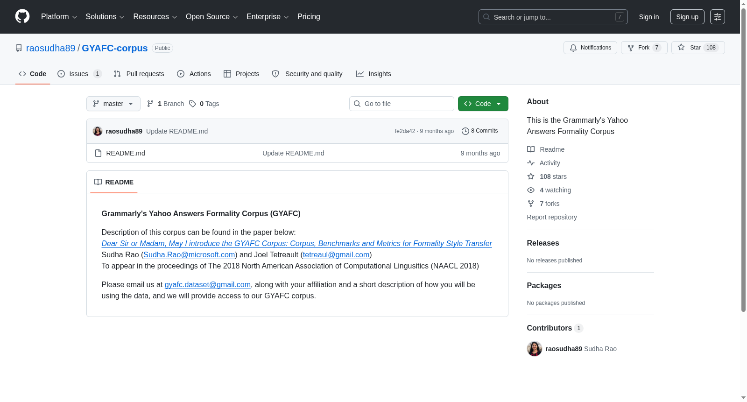View the 1 Branch list

pyautogui.click(x=165, y=104)
